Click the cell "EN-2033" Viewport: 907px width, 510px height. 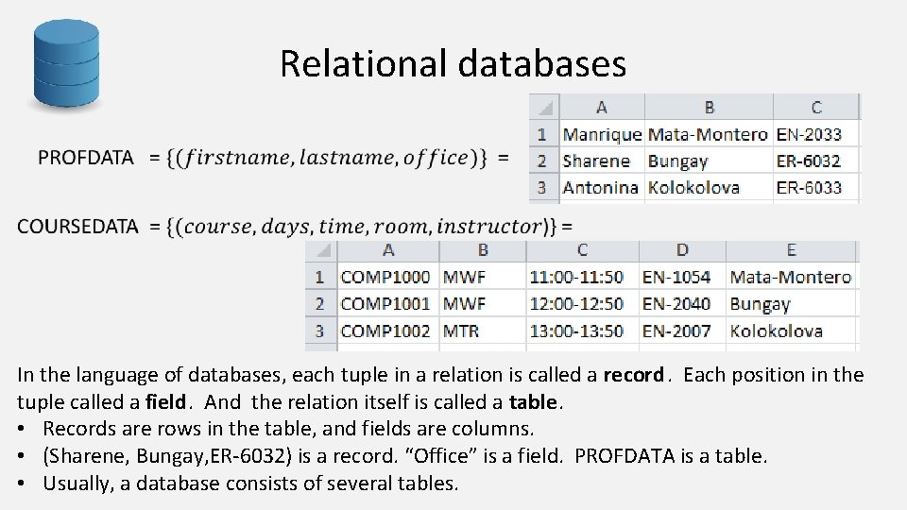click(x=815, y=134)
